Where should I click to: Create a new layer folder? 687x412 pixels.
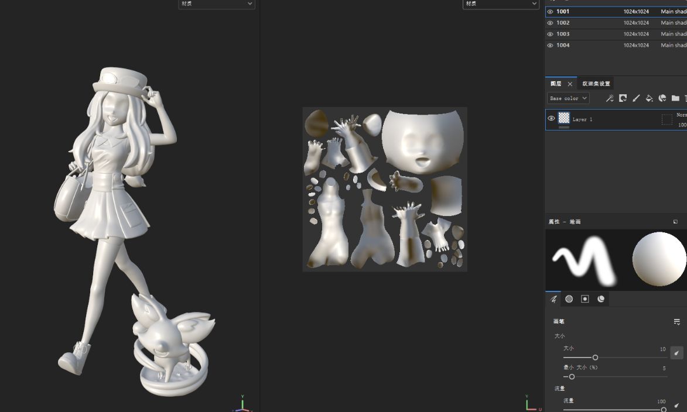pyautogui.click(x=675, y=98)
